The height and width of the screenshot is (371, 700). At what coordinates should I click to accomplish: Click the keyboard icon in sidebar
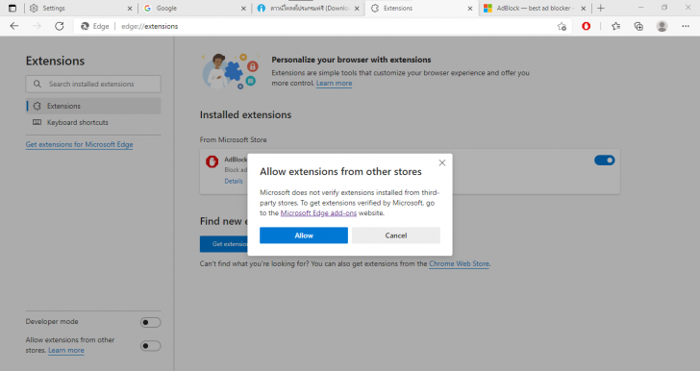point(37,122)
